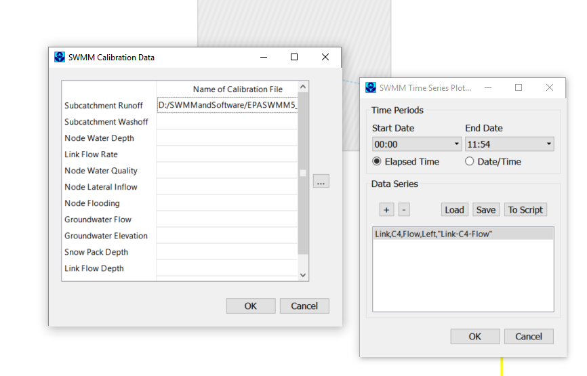Image resolution: width=587 pixels, height=376 pixels.
Task: Click the SWMM Time Series Plot window icon
Action: pyautogui.click(x=371, y=87)
